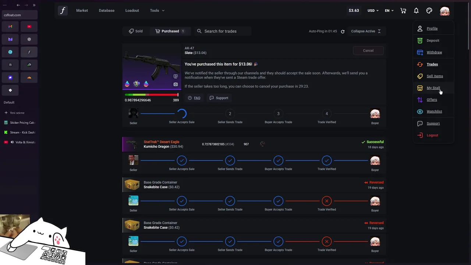Click the 'Seller Accepts Sale' loading step on AK-47
The width and height of the screenshot is (471, 265).
(182, 114)
